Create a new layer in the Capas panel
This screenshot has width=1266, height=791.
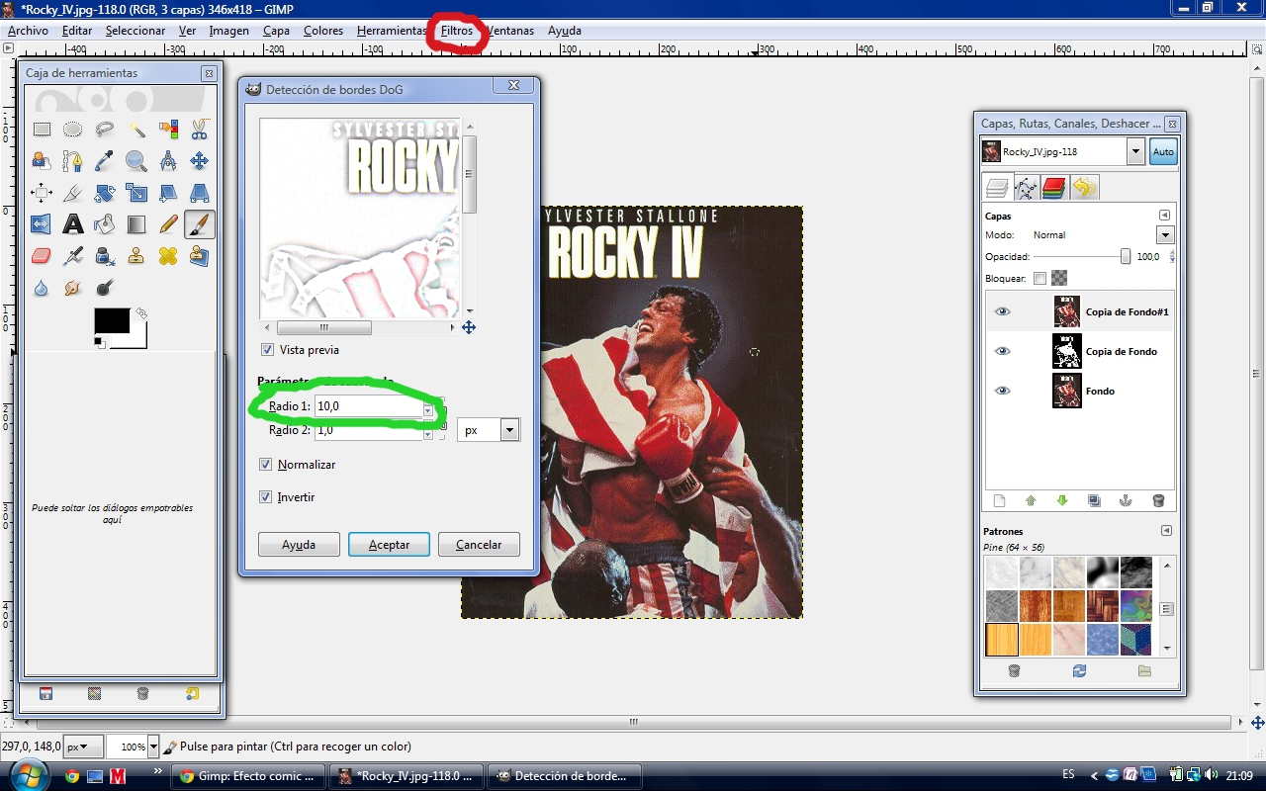point(999,500)
